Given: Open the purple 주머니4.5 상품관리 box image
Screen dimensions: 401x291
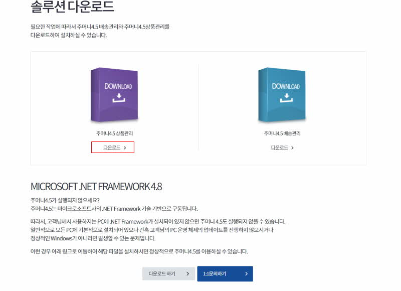Looking at the screenshot, I should point(114,95).
